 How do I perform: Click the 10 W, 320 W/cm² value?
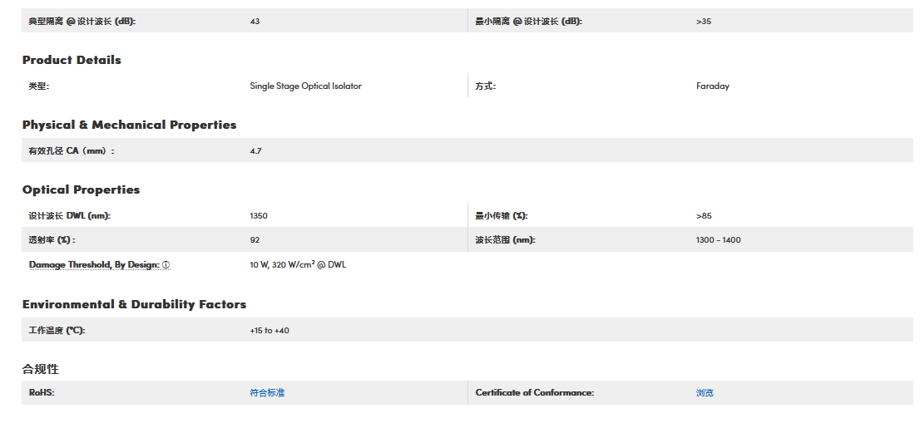pyautogui.click(x=297, y=265)
